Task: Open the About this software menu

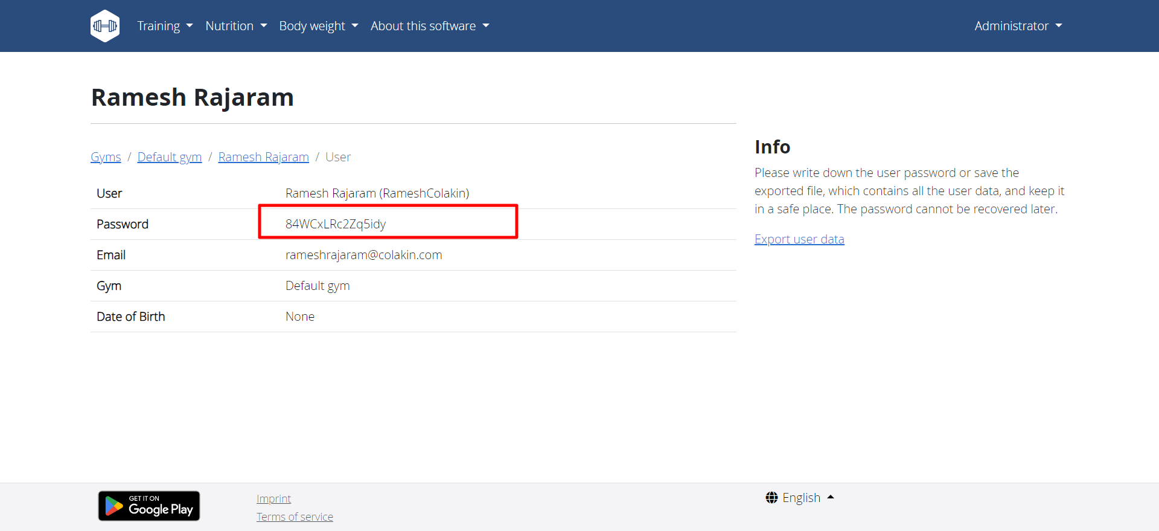Action: point(429,26)
